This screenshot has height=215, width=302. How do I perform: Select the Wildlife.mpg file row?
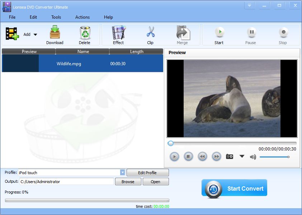[x=82, y=63]
